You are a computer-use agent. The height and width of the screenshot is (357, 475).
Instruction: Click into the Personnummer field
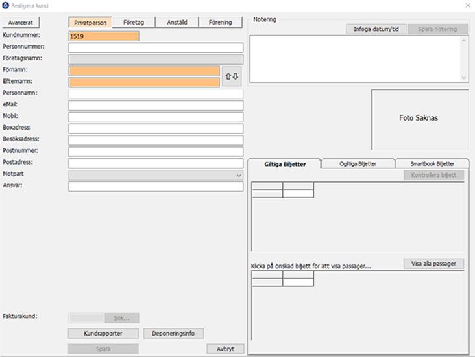coord(156,48)
